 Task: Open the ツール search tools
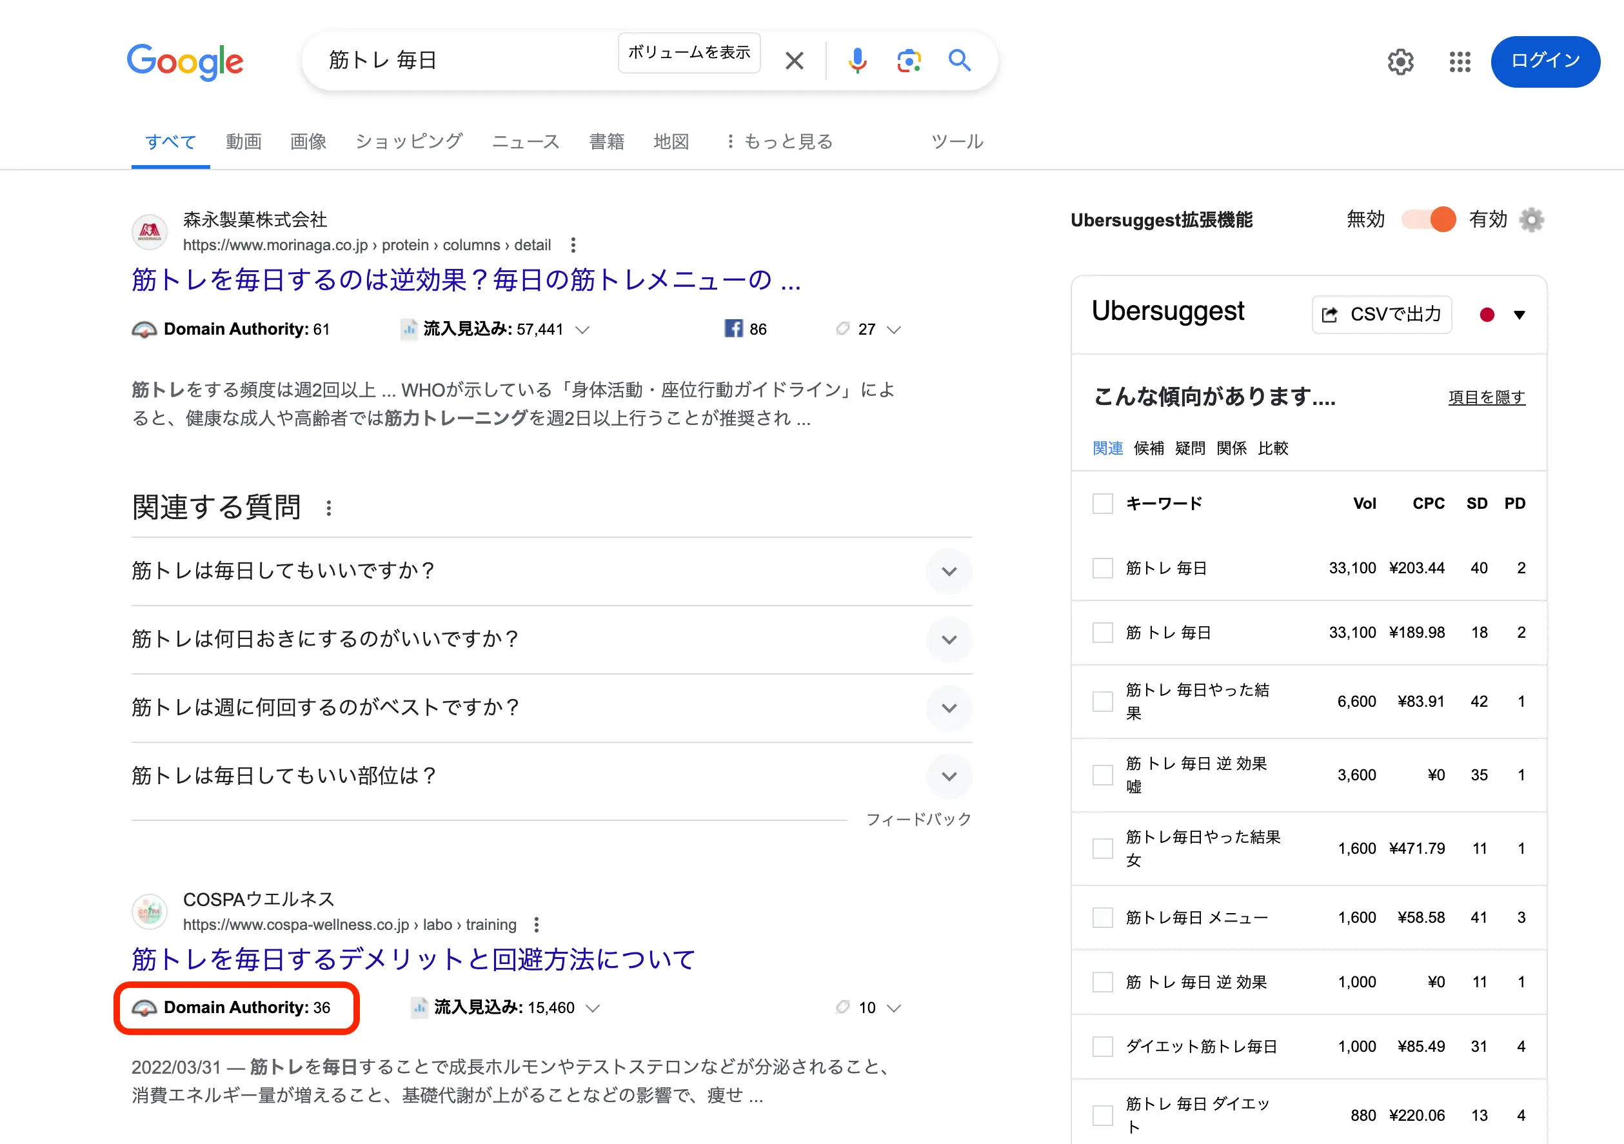957,141
